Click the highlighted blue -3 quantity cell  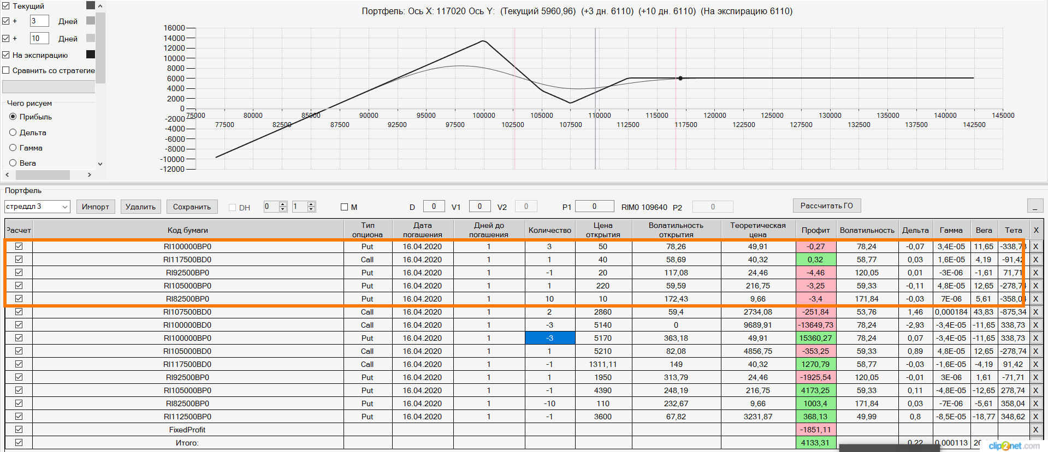pos(550,338)
